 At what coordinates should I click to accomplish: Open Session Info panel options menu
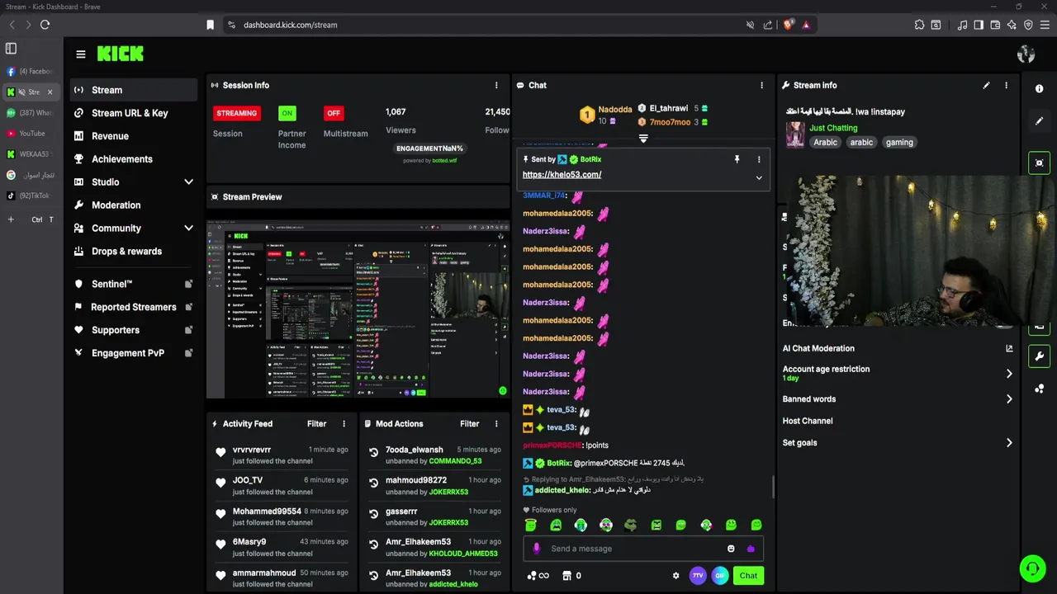[x=496, y=85]
